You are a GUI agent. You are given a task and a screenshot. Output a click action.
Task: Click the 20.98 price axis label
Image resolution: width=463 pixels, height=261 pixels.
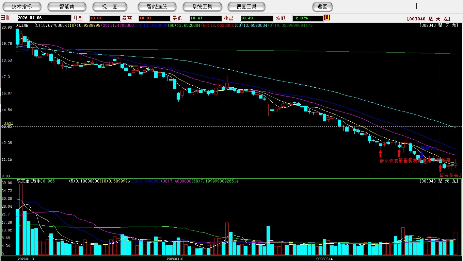pos(7,27)
